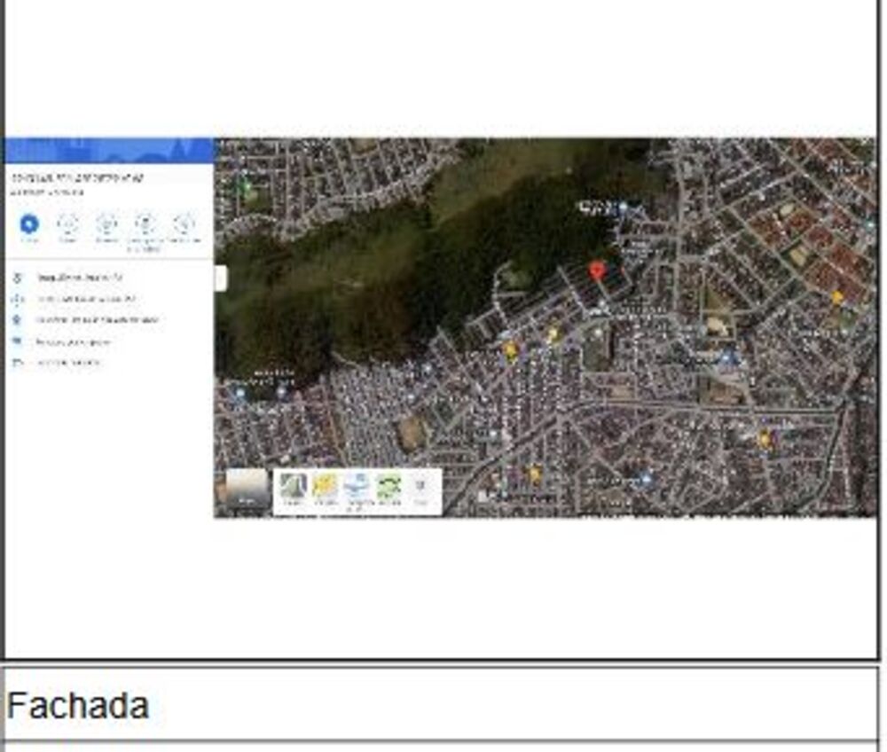Screen dimensions: 887x752
Task: Enable the green Biking layer tile
Action: [x=389, y=487]
